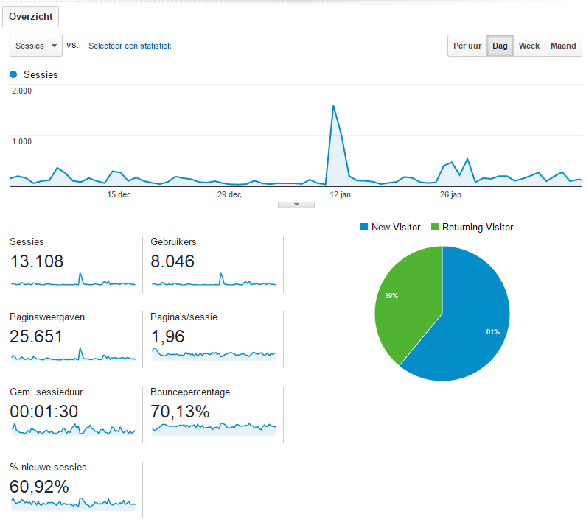Switch the chart to Maand view
Screen dimensions: 586x522
[x=563, y=46]
